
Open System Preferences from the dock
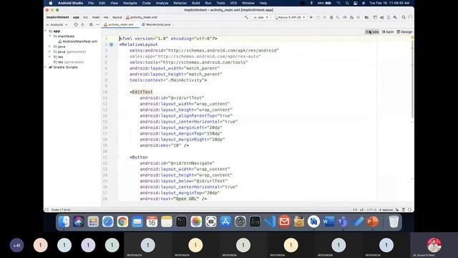click(240, 221)
